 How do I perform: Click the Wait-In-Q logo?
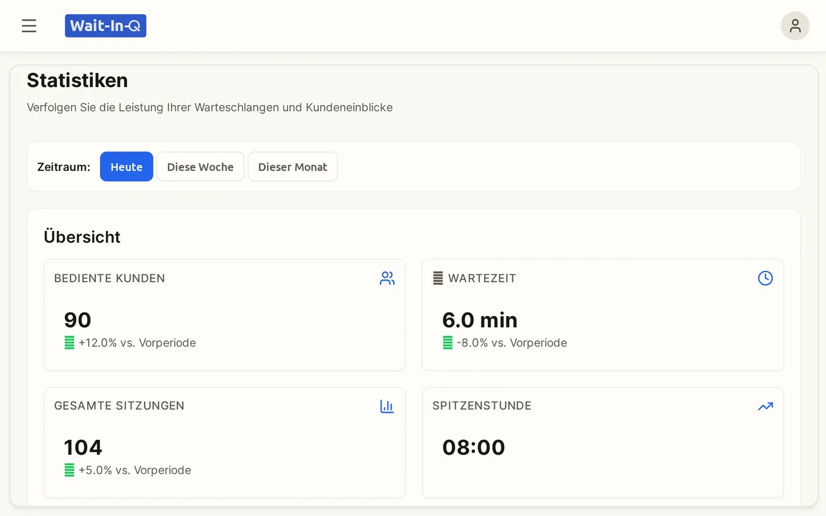[x=106, y=26]
